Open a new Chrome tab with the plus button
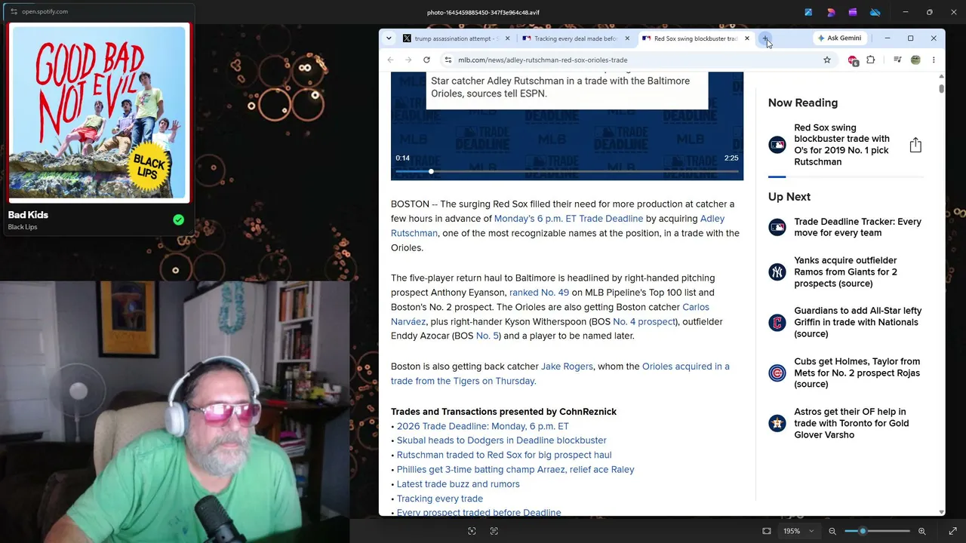 coord(765,38)
